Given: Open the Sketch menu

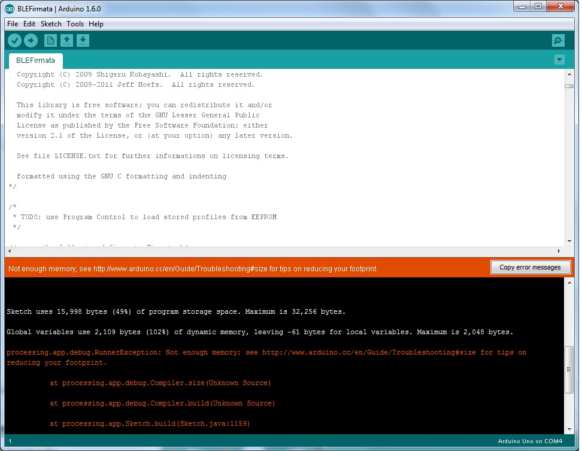Looking at the screenshot, I should click(51, 24).
